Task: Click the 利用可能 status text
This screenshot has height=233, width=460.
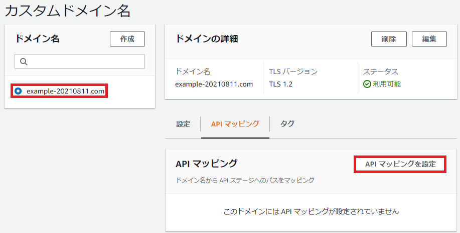Action: [387, 84]
